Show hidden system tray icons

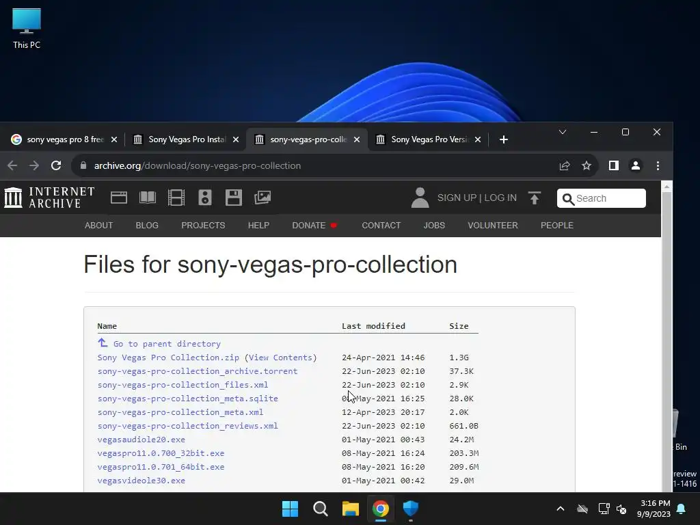click(561, 509)
